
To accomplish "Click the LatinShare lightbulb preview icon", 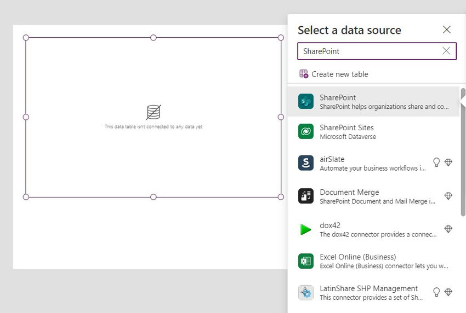I will [x=436, y=292].
